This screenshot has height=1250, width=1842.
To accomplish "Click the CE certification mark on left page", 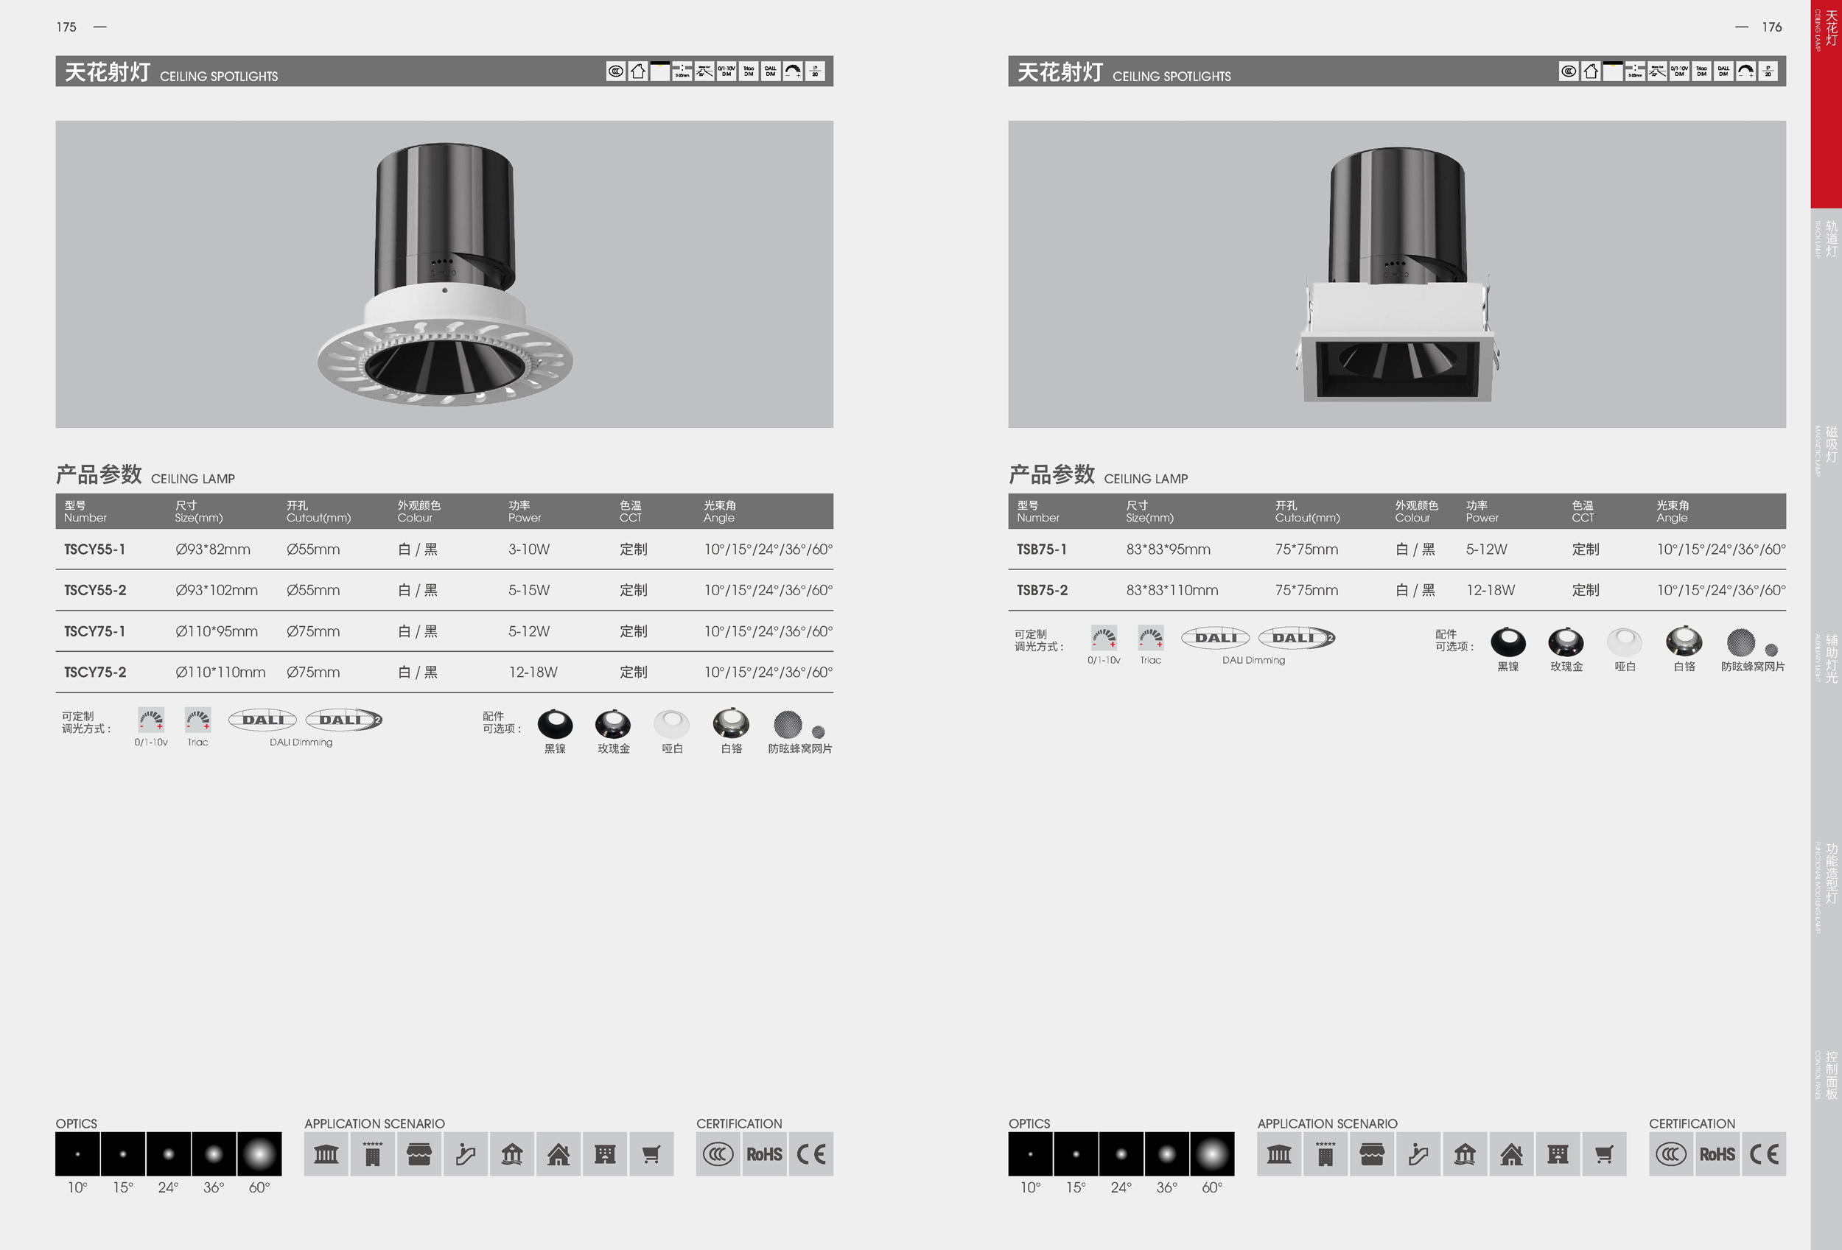I will tap(810, 1154).
